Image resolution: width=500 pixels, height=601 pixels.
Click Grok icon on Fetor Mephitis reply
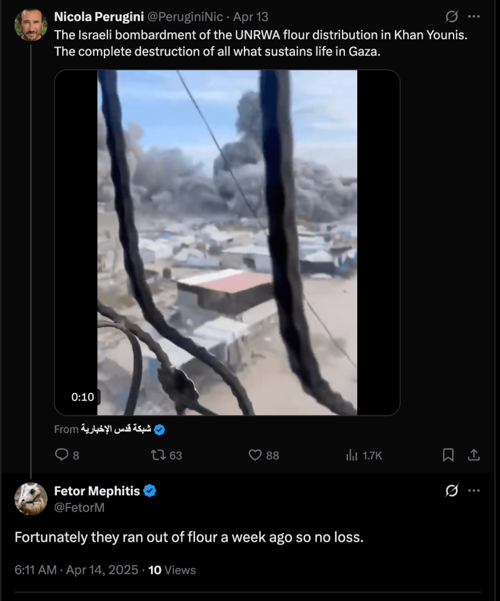coord(452,490)
